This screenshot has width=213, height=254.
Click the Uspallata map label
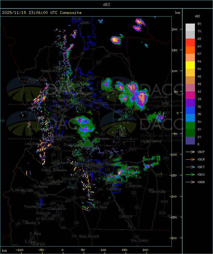[49, 71]
